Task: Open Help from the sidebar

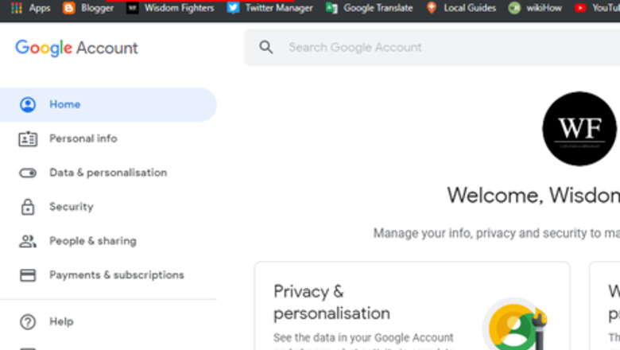Action: tap(108, 321)
